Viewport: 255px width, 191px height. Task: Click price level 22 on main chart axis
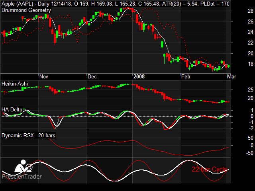[251, 43]
